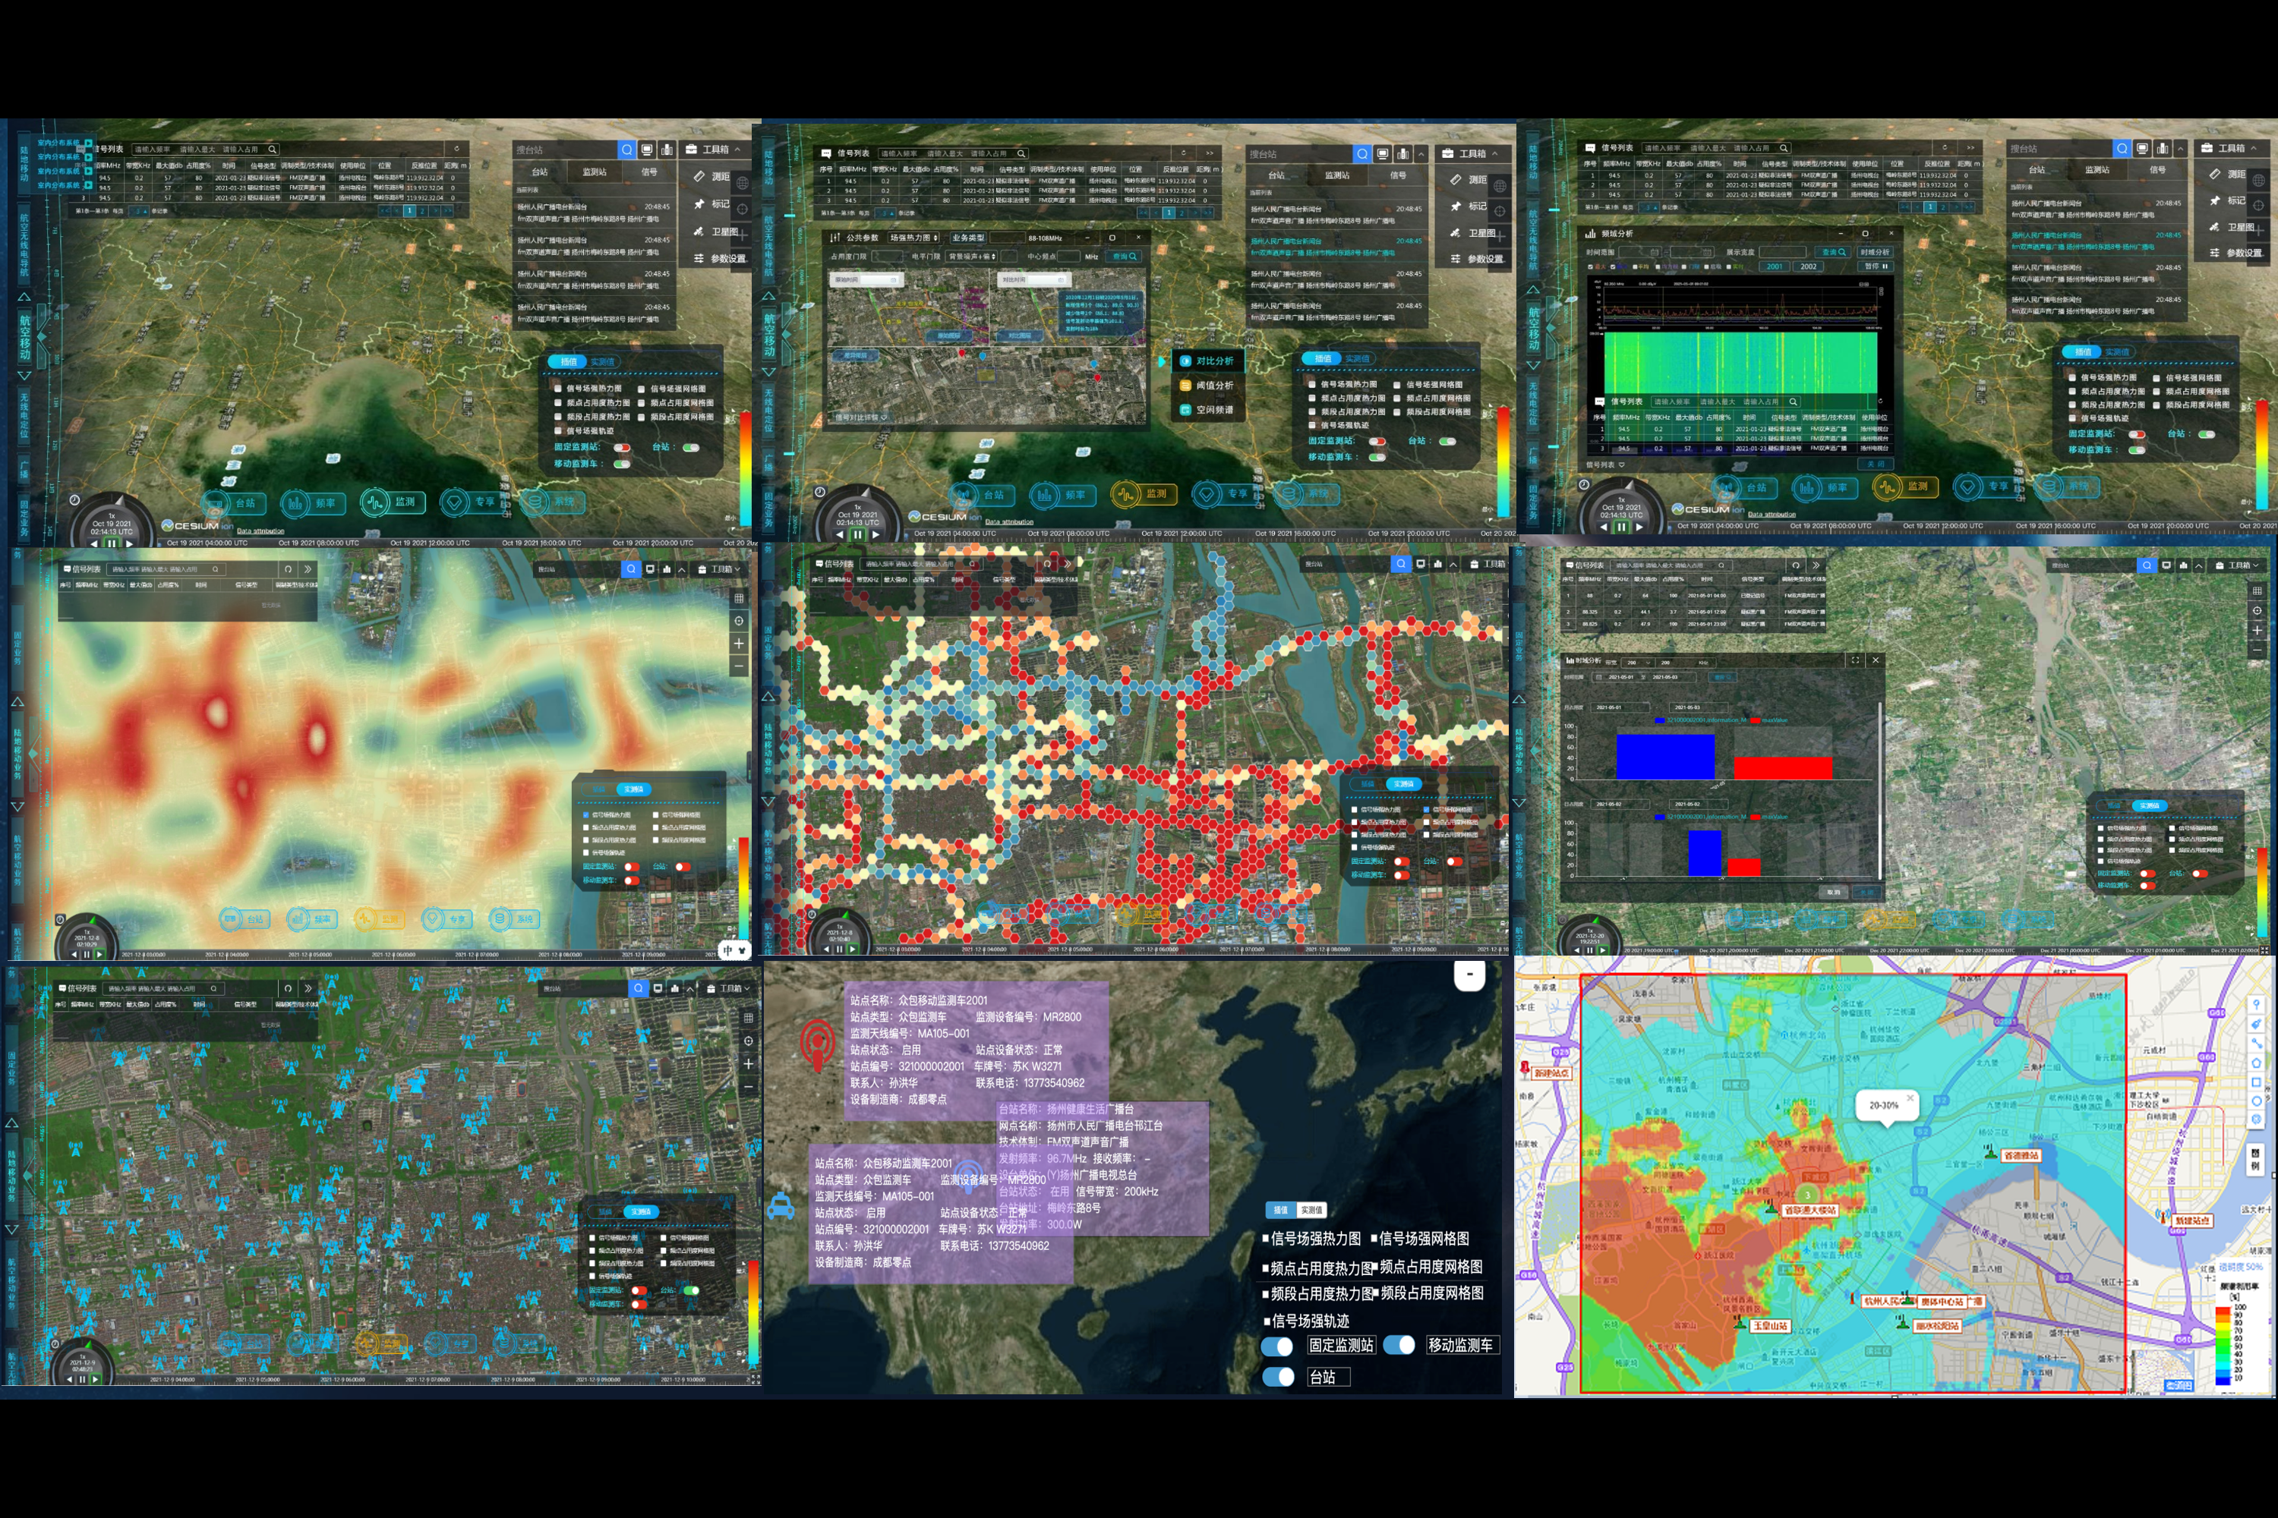Click up triangle above 航空移动, top-left

click(x=24, y=296)
